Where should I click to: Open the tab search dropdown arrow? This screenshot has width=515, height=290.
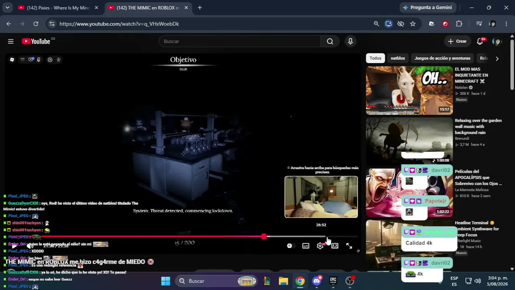click(7, 7)
